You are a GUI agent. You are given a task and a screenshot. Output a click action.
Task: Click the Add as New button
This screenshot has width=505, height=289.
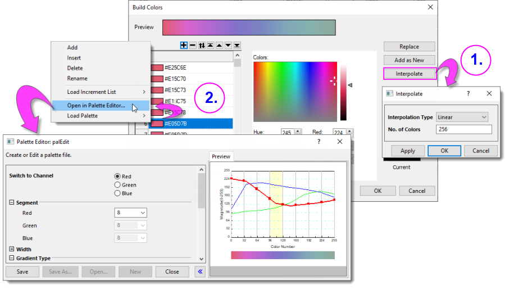click(409, 60)
